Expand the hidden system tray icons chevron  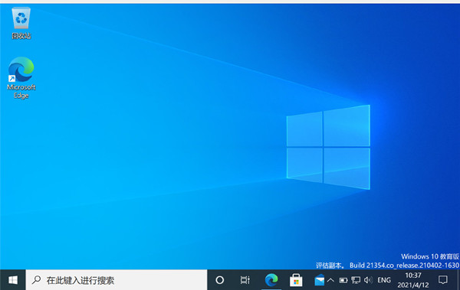coord(330,280)
